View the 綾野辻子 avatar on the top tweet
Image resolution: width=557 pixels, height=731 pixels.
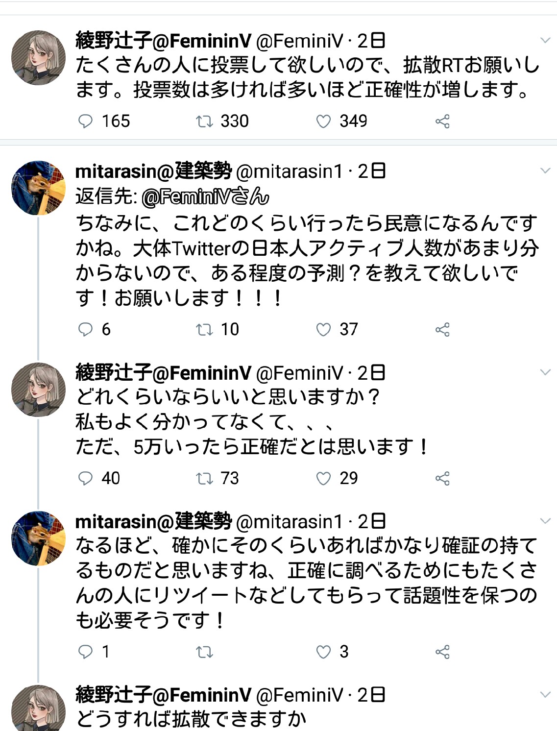(x=38, y=58)
